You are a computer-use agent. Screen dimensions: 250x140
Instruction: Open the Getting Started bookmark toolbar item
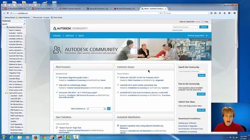(9, 17)
